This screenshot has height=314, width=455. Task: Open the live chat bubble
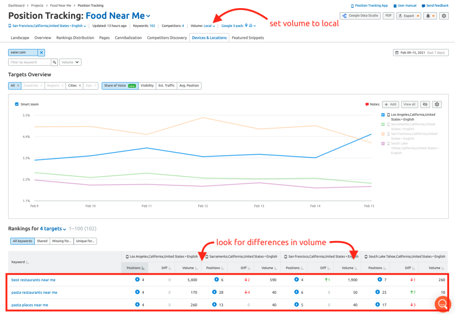[442, 304]
